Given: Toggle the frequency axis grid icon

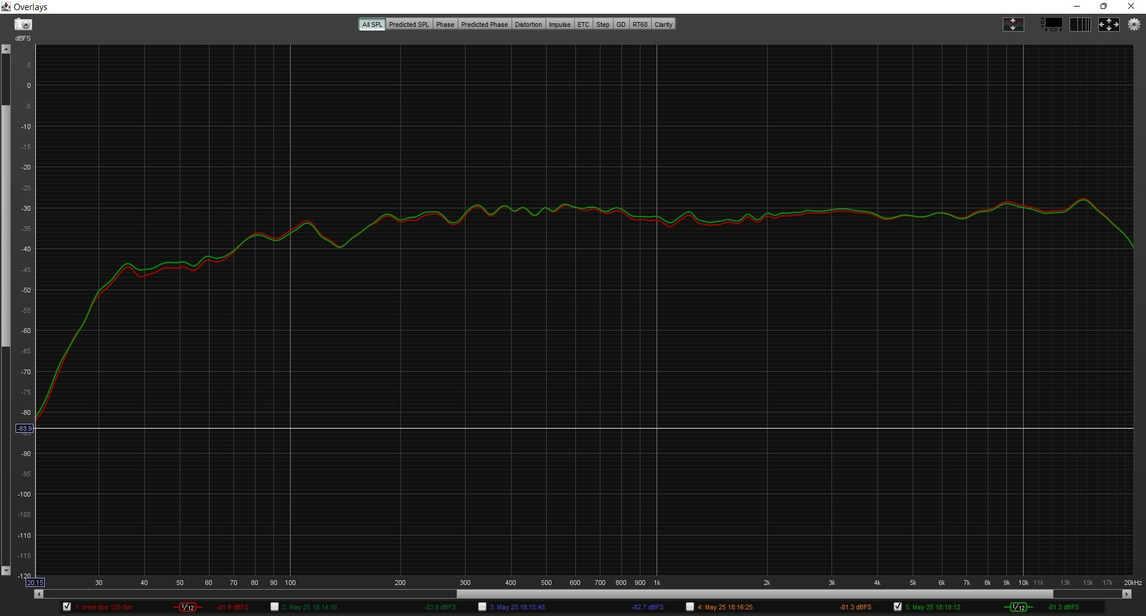Looking at the screenshot, I should [1080, 24].
